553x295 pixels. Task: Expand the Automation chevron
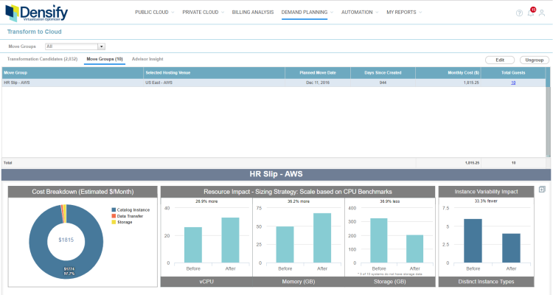pyautogui.click(x=377, y=13)
